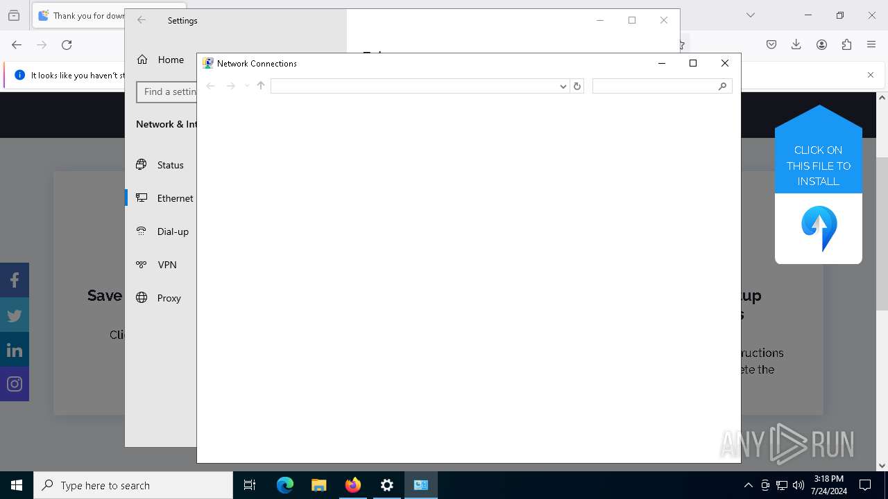
Task: Click the blue install arrow logo
Action: (x=819, y=229)
